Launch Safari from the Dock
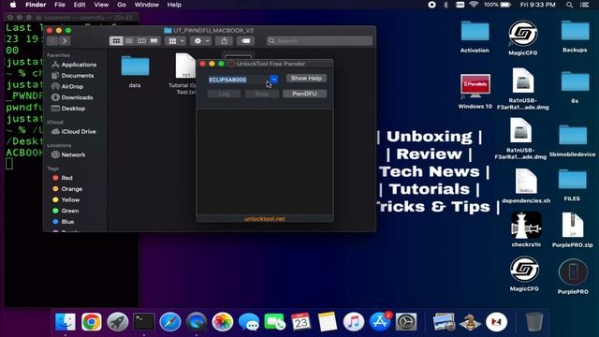599x337 pixels. (x=170, y=322)
